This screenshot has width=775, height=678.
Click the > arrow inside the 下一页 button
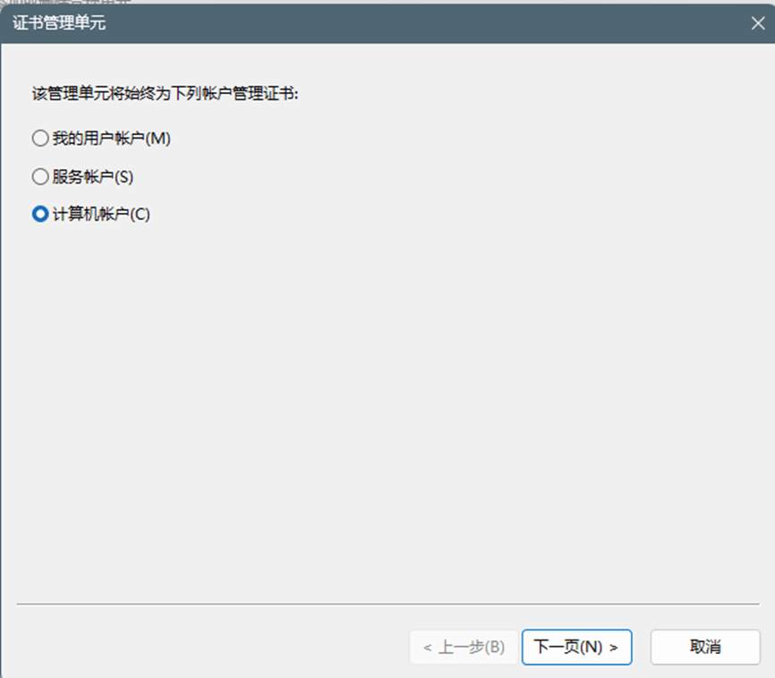pyautogui.click(x=614, y=648)
